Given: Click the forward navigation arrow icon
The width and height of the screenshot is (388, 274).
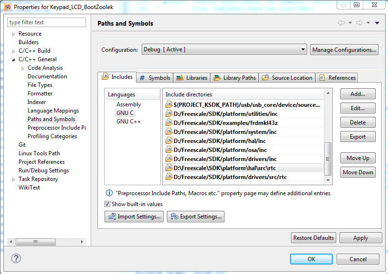Looking at the screenshot, I should [x=359, y=23].
